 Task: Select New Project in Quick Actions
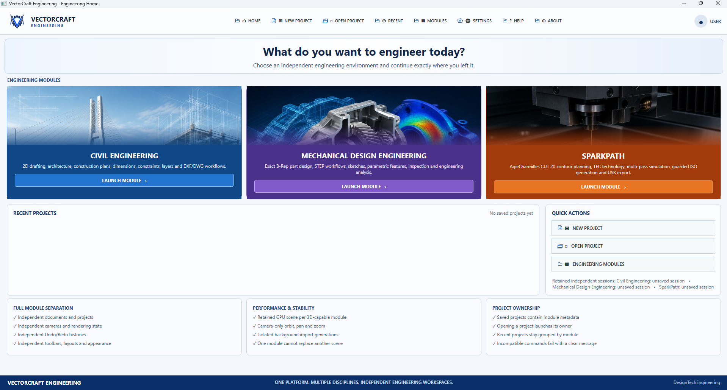(x=633, y=228)
